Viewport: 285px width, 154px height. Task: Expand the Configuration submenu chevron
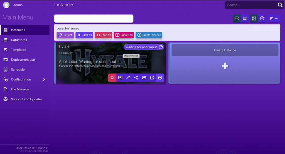[x=44, y=79]
